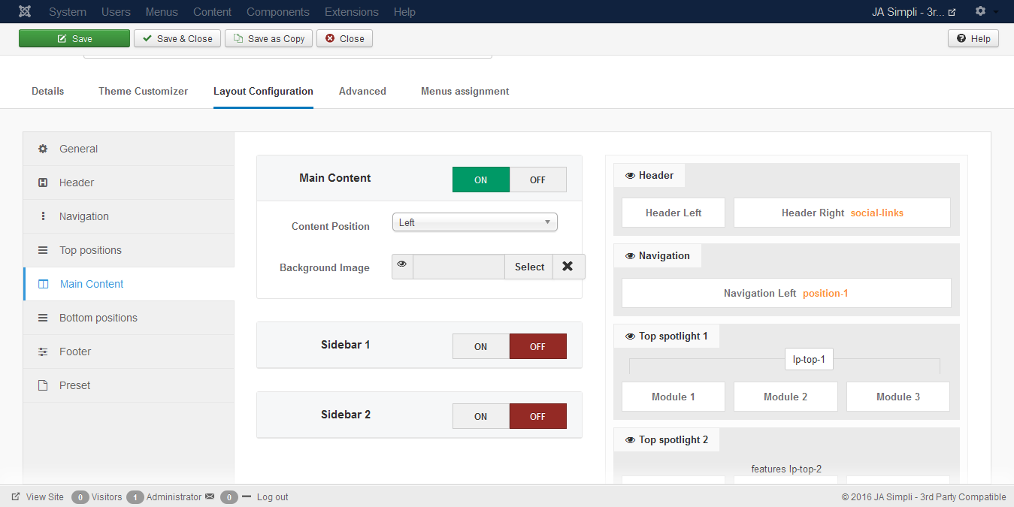Viewport: 1014px width, 507px height.
Task: Click the green Save button
Action: click(x=74, y=38)
